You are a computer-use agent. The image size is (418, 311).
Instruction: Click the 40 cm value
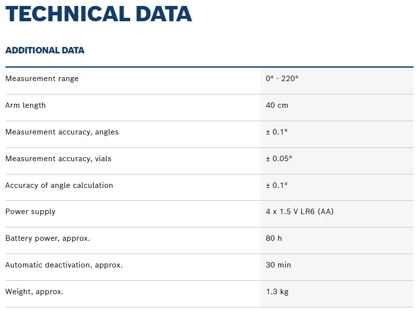click(277, 105)
